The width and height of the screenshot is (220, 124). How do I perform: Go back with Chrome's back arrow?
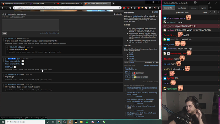(x=3, y=8)
